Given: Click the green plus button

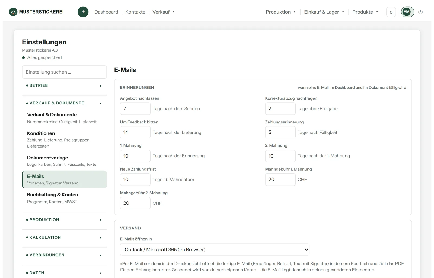Looking at the screenshot, I should click(83, 12).
